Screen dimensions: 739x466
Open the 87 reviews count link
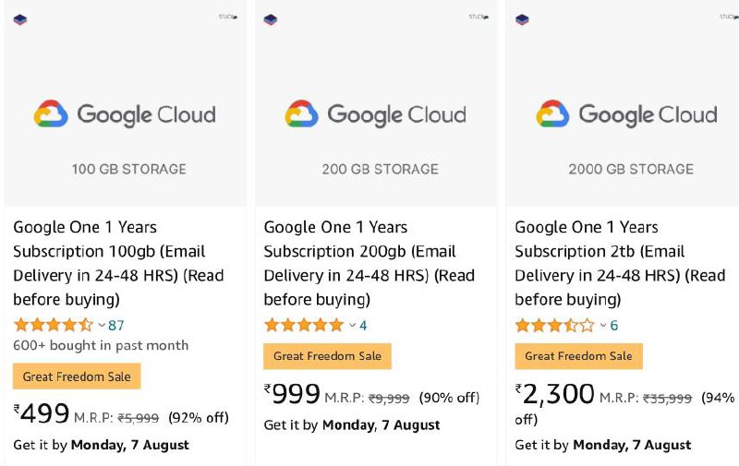(116, 325)
